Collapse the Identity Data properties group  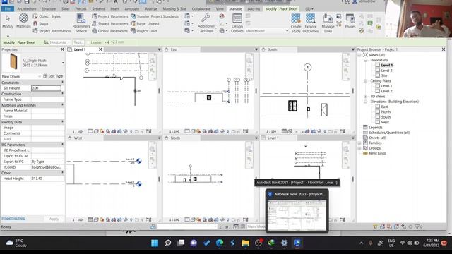pos(63,122)
